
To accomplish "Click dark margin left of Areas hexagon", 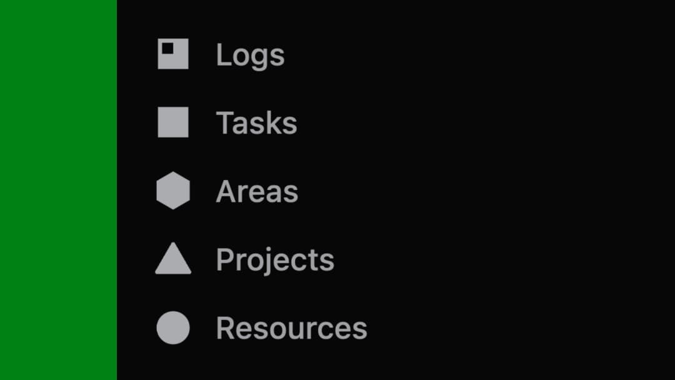I will click(x=136, y=191).
